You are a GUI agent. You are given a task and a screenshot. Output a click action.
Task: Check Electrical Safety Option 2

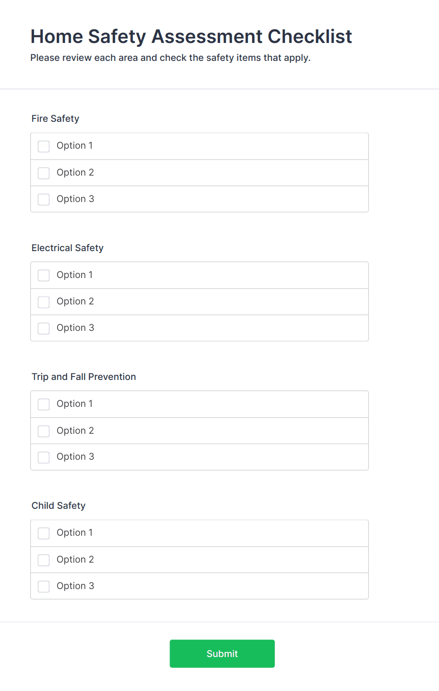(x=44, y=302)
